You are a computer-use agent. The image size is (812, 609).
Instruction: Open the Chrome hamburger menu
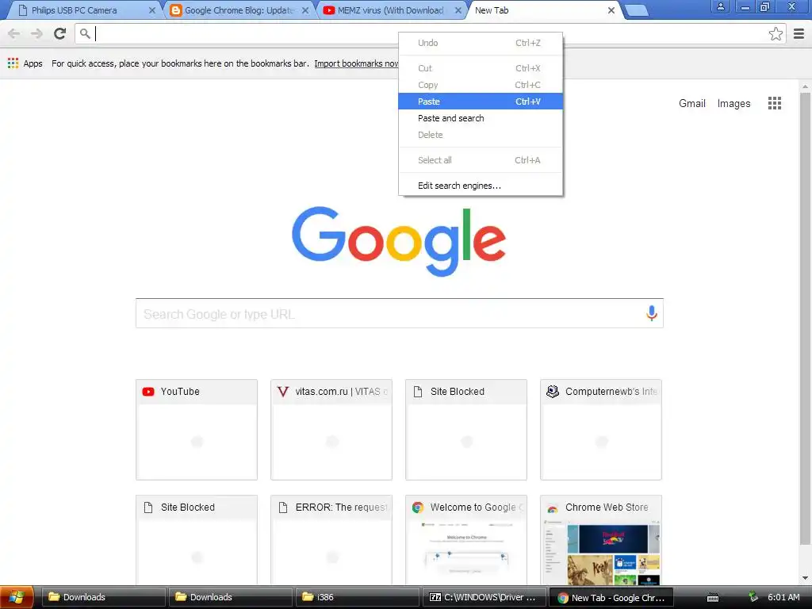coord(799,33)
